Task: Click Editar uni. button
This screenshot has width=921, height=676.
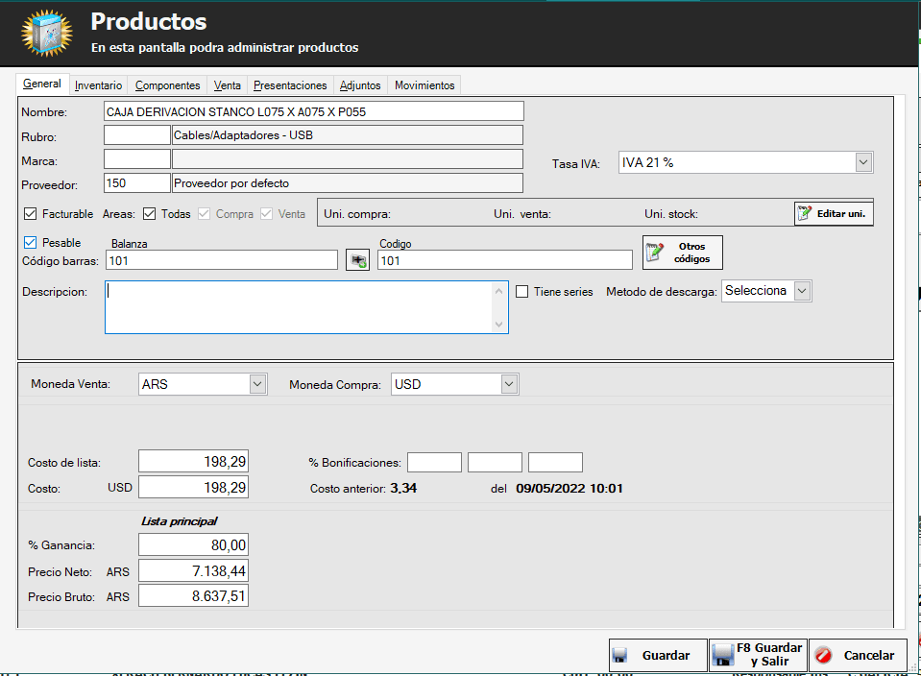Action: coord(834,213)
